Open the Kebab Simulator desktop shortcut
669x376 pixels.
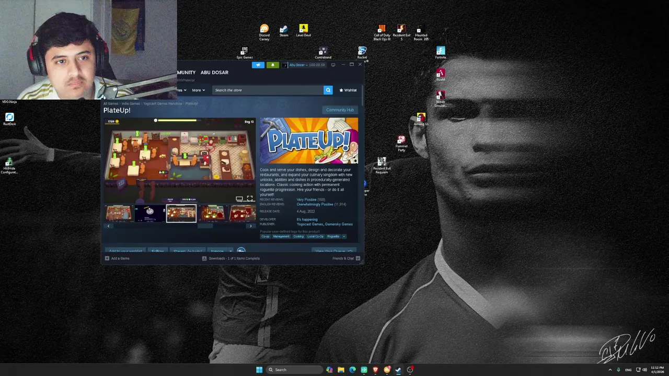(441, 99)
